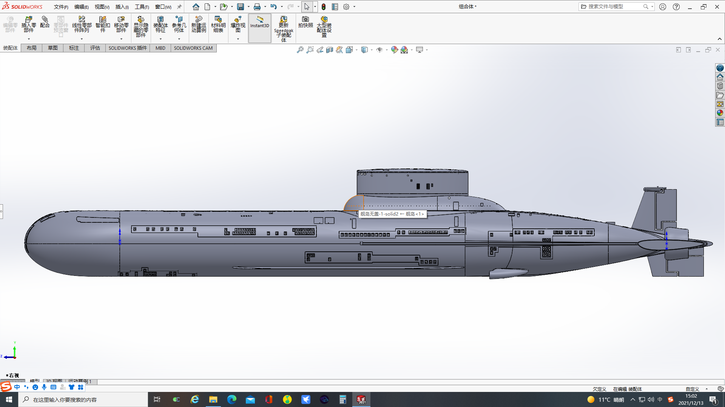Click the Zoom to Fit icon
This screenshot has width=725, height=407.
300,50
